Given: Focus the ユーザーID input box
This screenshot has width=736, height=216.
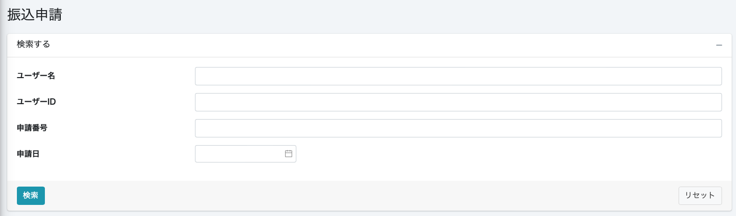Looking at the screenshot, I should click(x=458, y=102).
